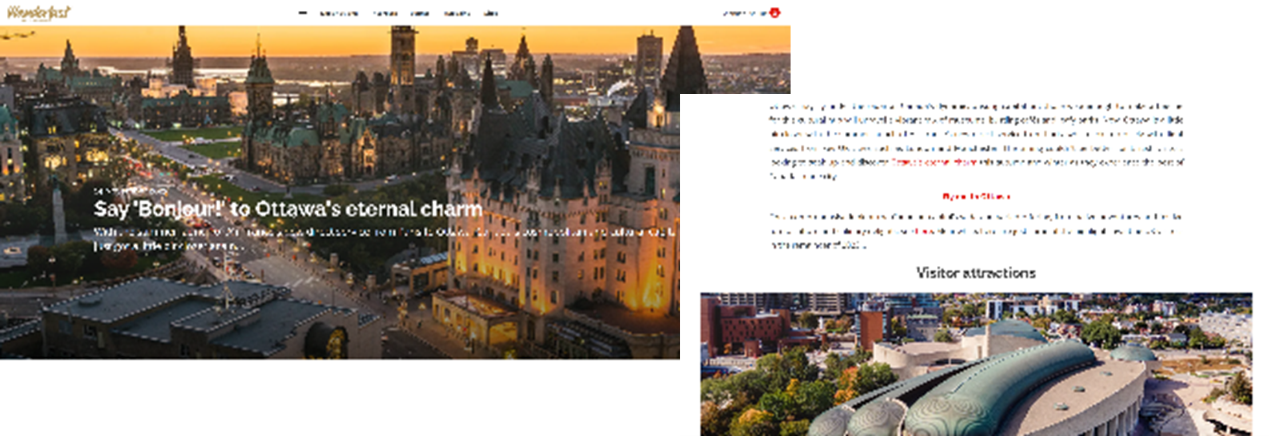Click the Visitor attractions heading

click(976, 273)
